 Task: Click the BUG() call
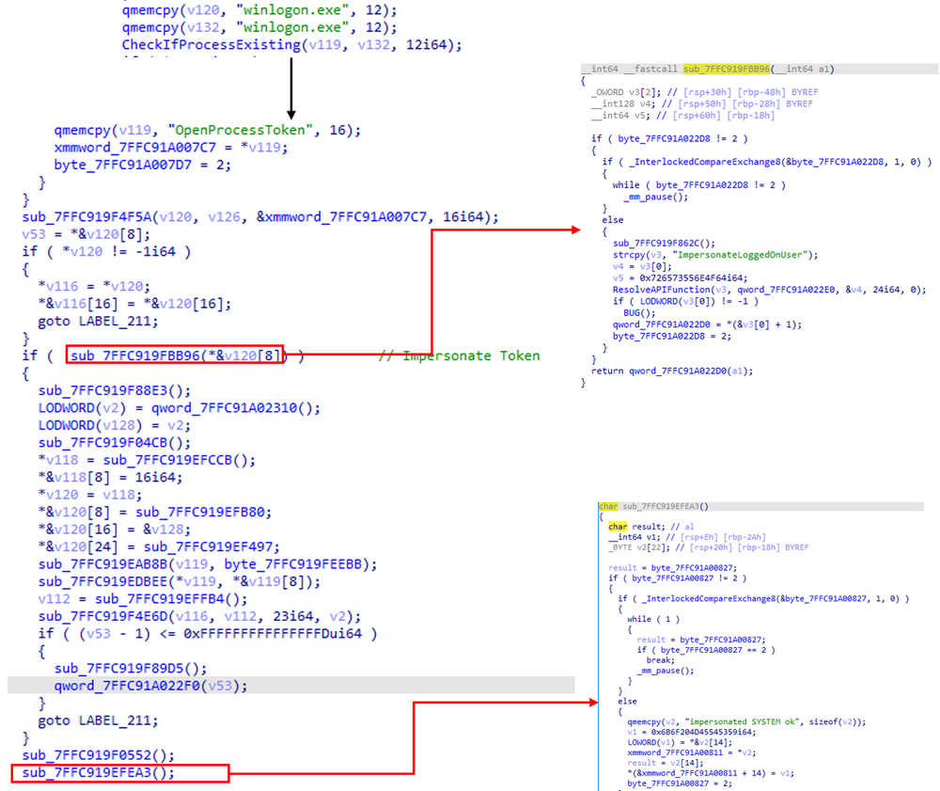[x=639, y=313]
